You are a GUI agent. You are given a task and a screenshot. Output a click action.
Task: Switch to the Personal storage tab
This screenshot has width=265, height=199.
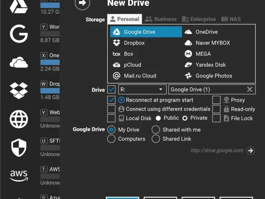[125, 19]
